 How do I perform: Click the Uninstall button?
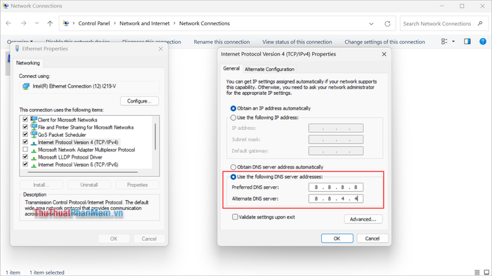(89, 185)
